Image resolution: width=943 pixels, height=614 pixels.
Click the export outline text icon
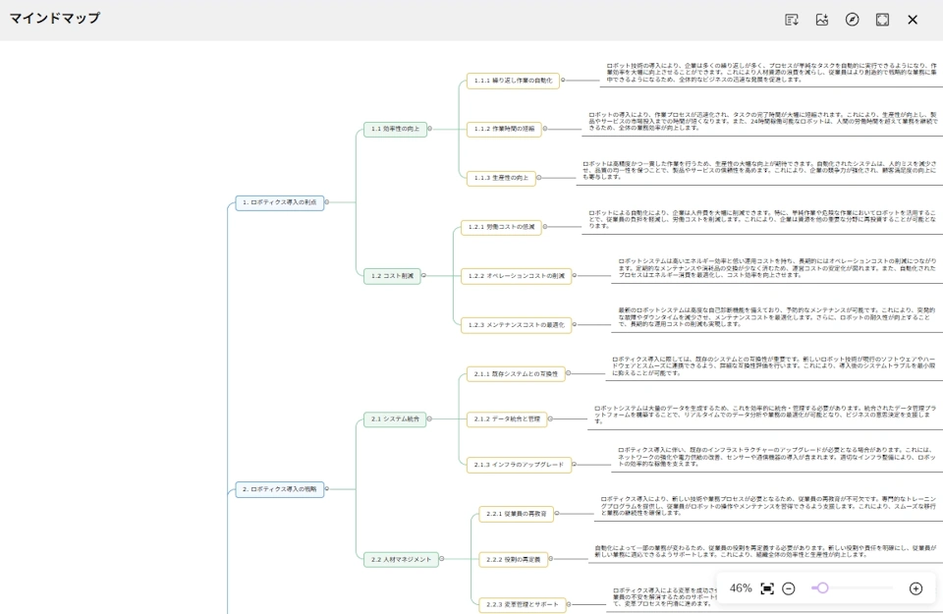tap(792, 20)
